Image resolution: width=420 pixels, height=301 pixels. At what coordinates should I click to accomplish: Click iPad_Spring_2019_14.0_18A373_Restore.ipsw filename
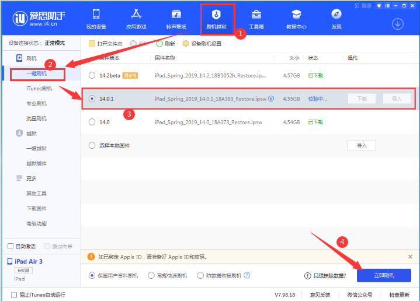[209, 123]
